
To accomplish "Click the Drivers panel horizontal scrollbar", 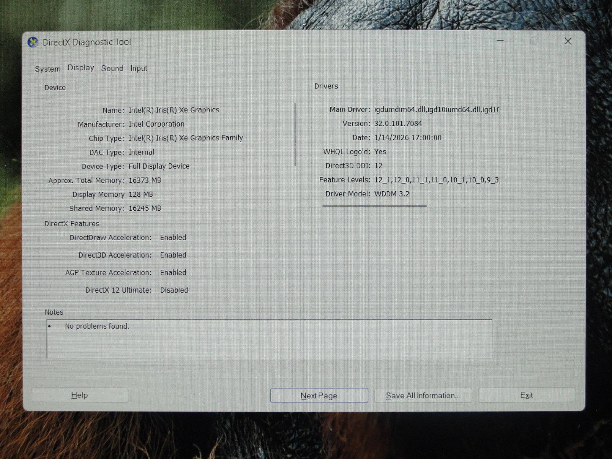I will pos(374,206).
